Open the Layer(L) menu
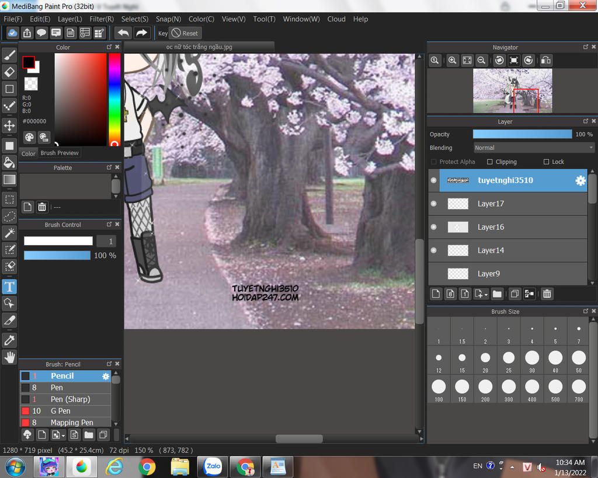 70,19
